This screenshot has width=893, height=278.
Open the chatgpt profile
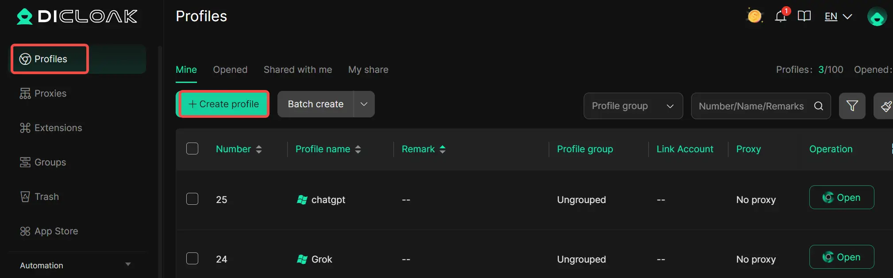coord(841,197)
